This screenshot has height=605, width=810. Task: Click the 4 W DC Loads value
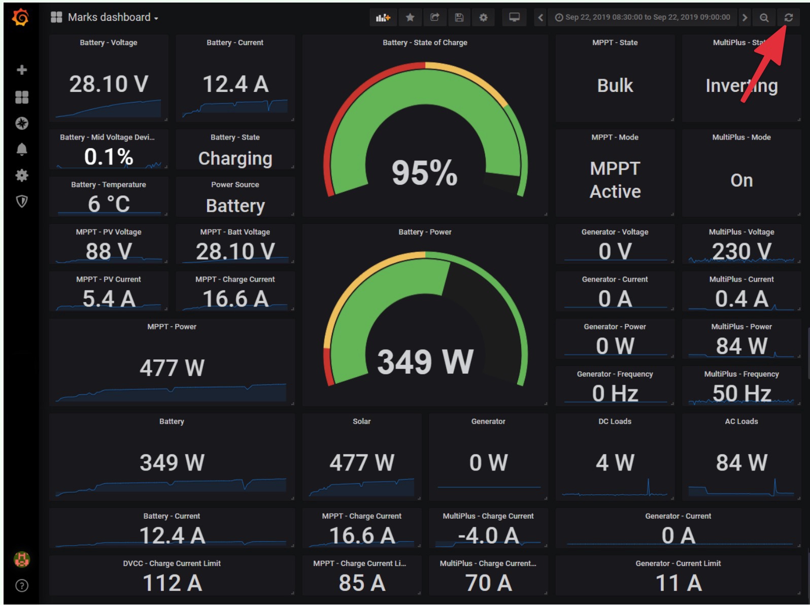coord(615,463)
